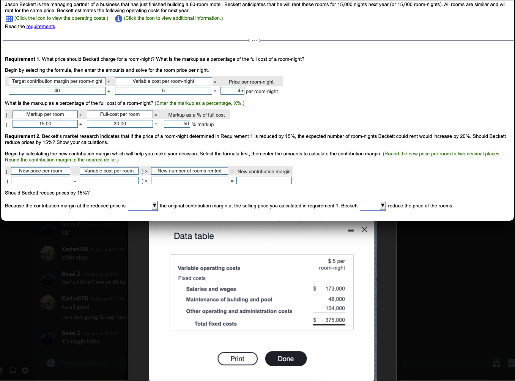
Task: Click the info icon to view additional information
Action: pyautogui.click(x=118, y=18)
